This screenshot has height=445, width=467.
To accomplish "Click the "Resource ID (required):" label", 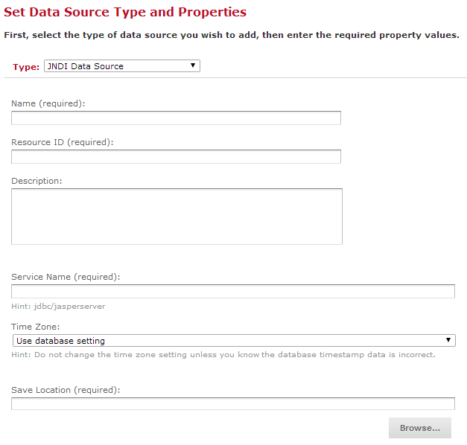I will point(62,142).
